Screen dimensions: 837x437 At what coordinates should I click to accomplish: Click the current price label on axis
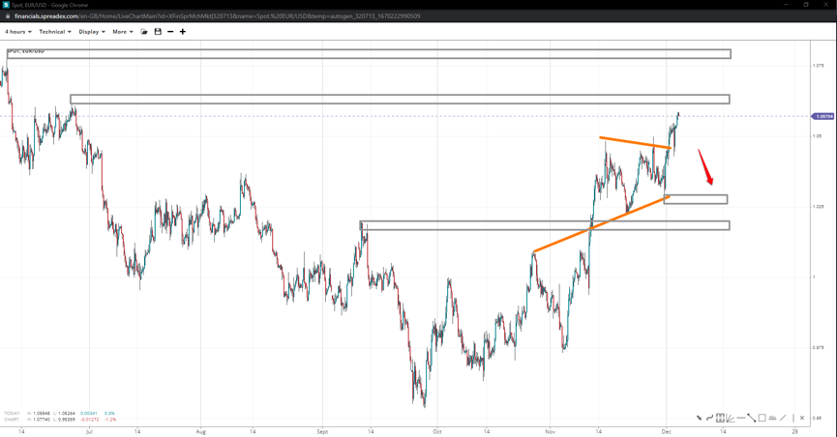click(823, 116)
